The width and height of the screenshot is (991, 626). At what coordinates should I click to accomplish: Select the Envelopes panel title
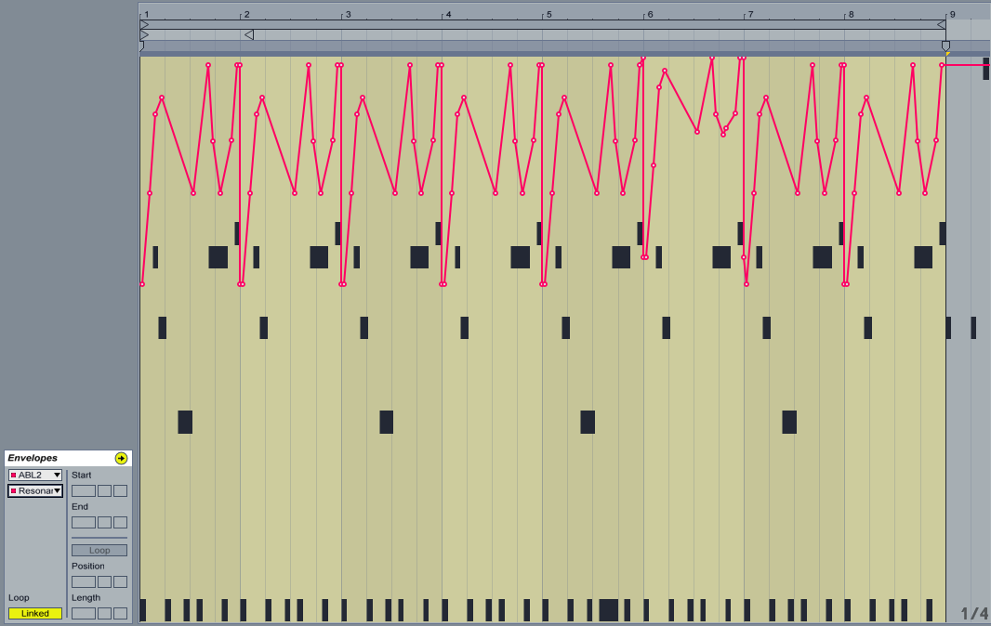[33, 458]
